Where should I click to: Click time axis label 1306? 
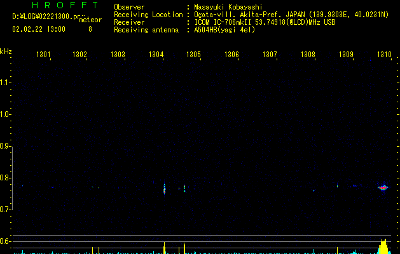pos(231,55)
